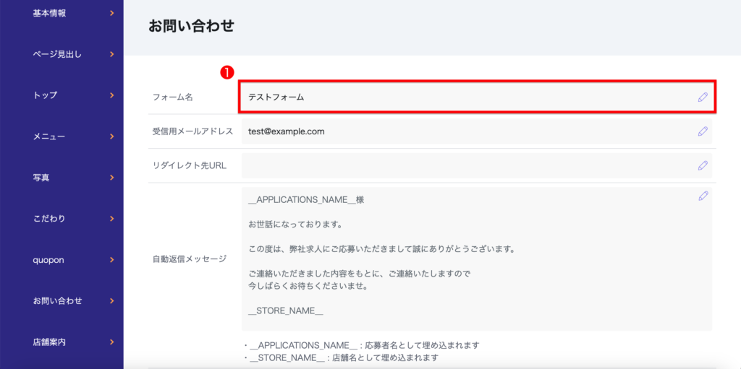The width and height of the screenshot is (741, 369).
Task: Click the test@example.com email field
Action: point(463,131)
